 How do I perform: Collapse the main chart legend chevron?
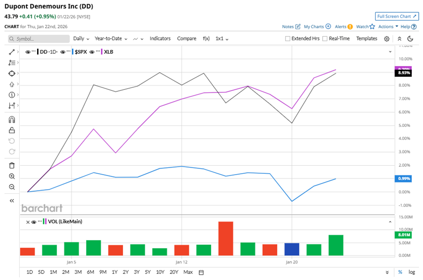390,52
